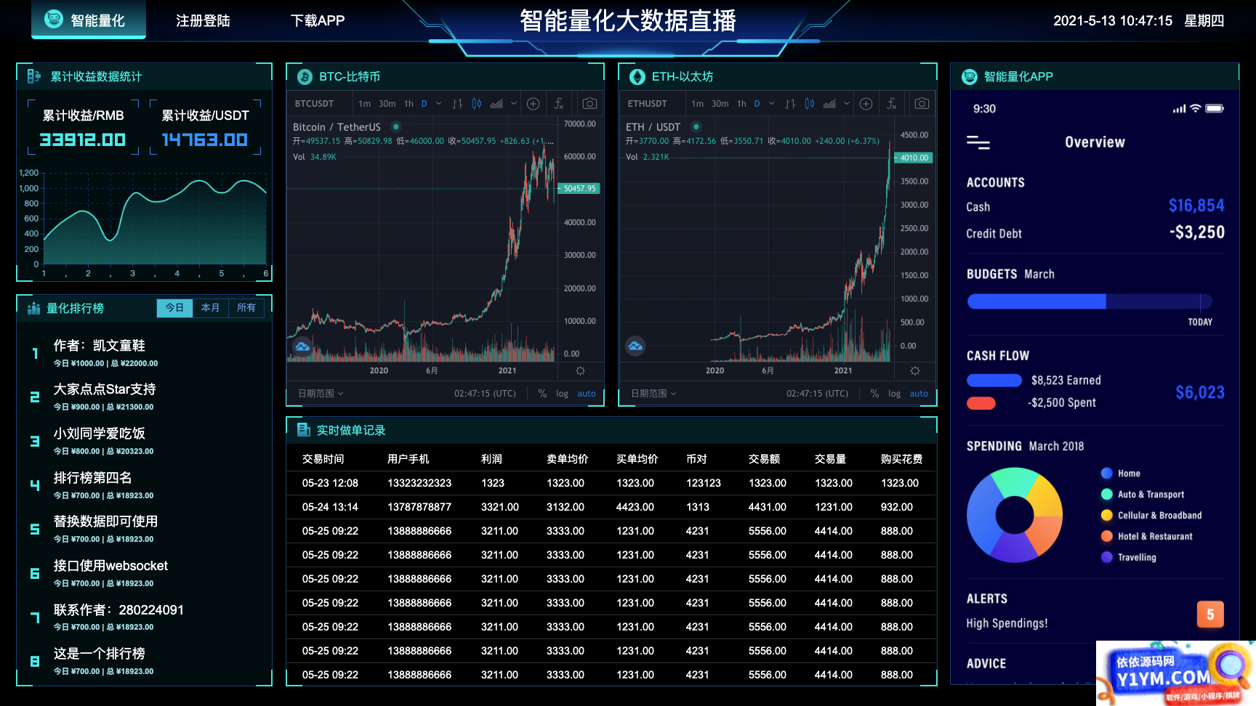
Task: Open ETH chart settings gear icon
Action: [x=915, y=370]
